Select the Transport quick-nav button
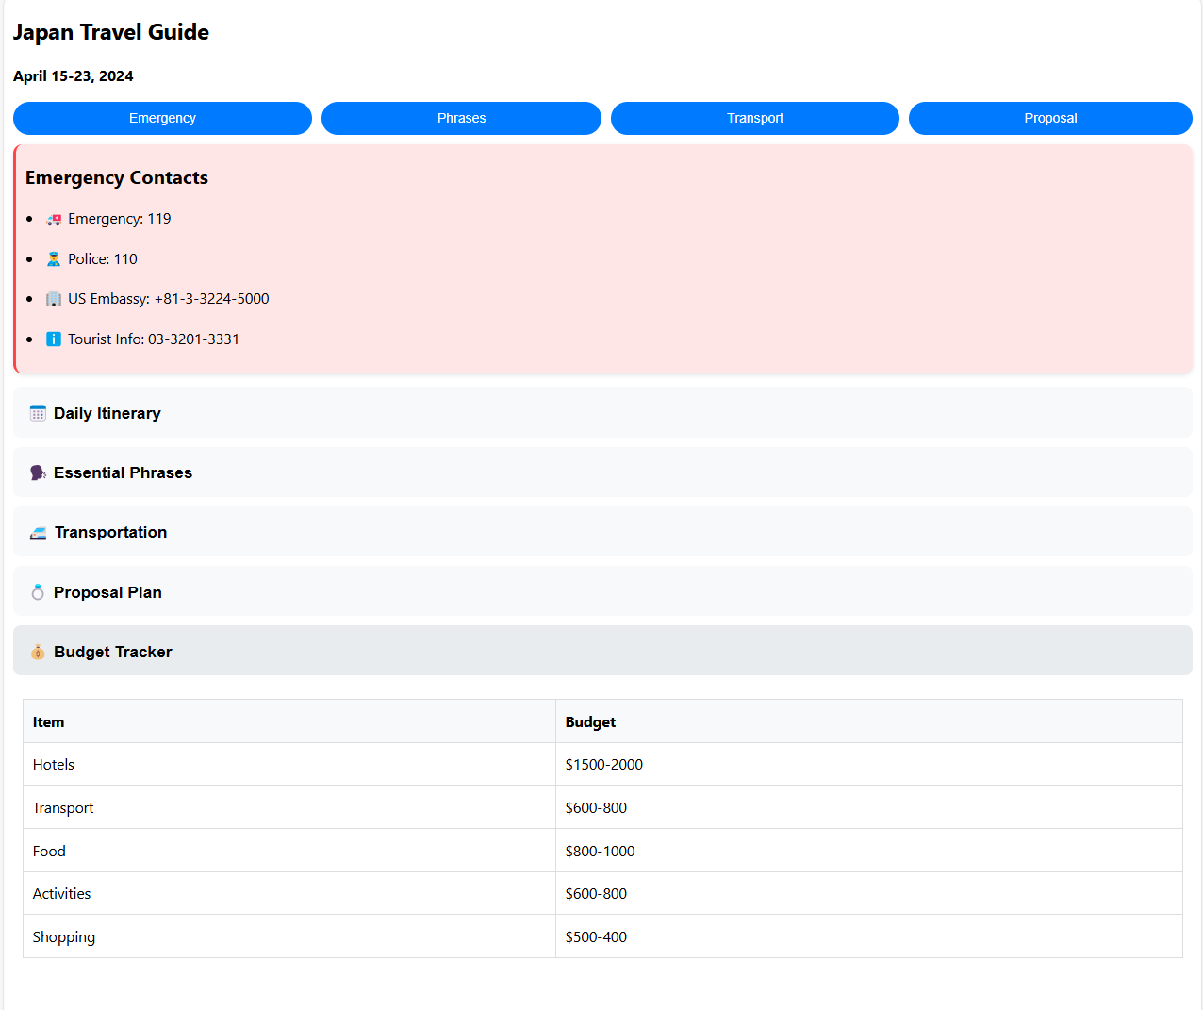 [x=754, y=118]
